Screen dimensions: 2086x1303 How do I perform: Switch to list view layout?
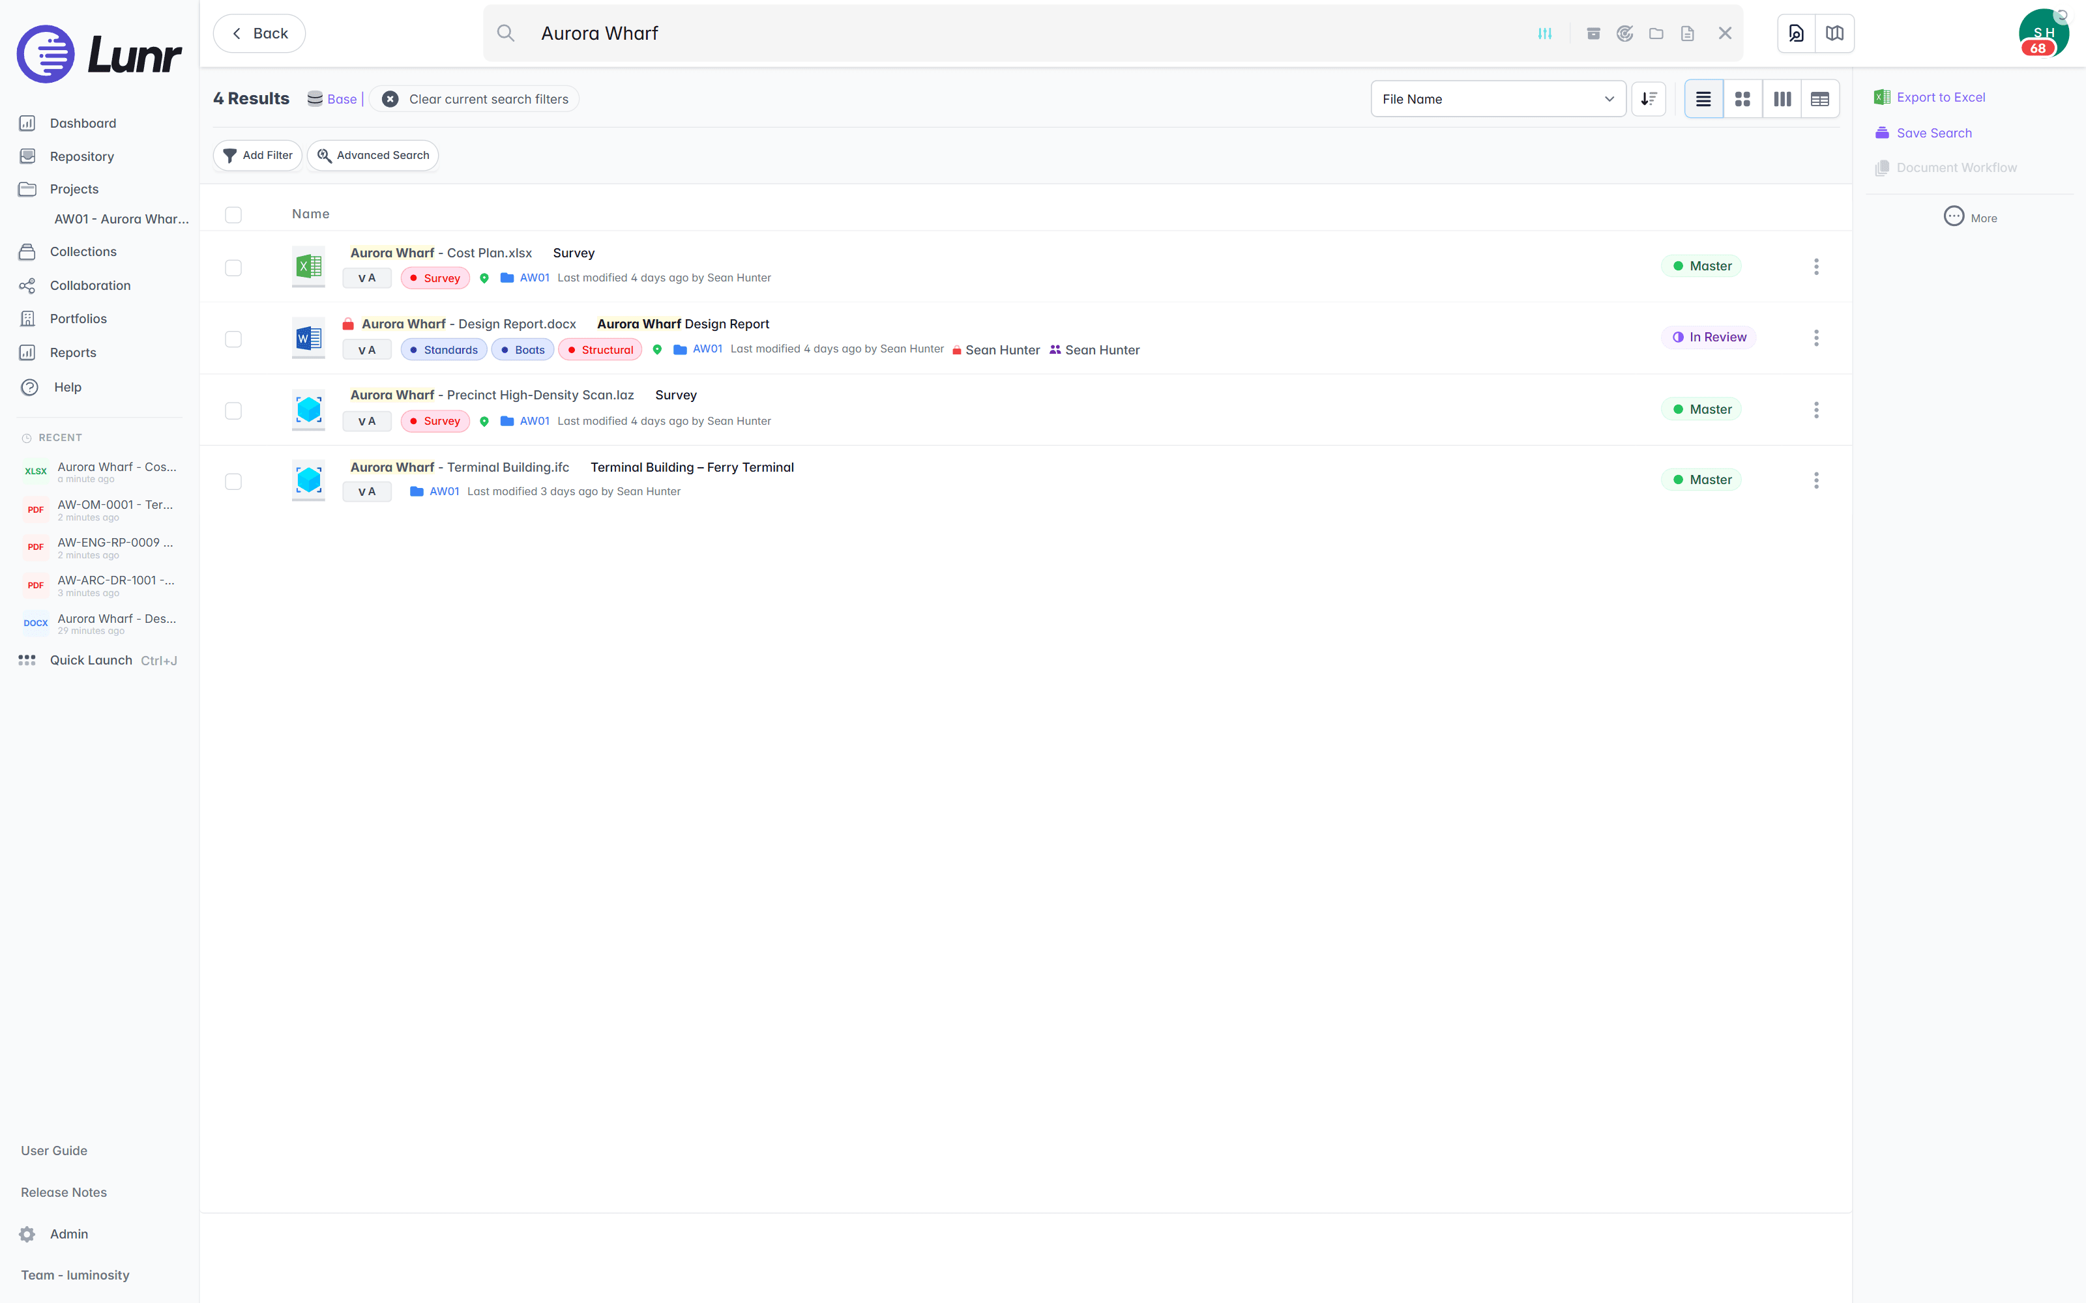(1703, 99)
